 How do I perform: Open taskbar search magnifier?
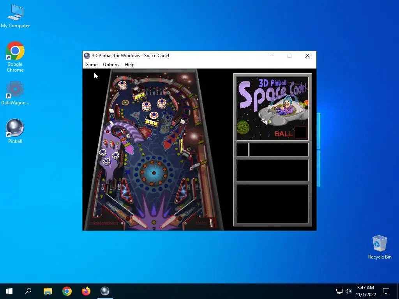pyautogui.click(x=28, y=291)
